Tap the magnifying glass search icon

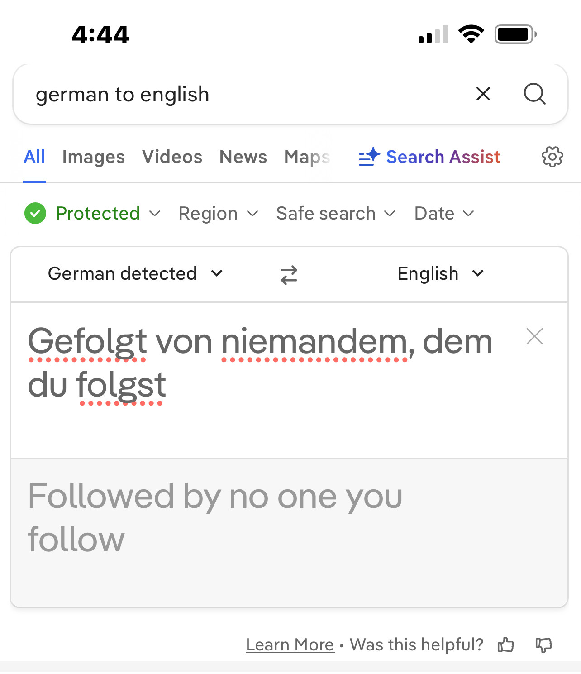point(534,94)
